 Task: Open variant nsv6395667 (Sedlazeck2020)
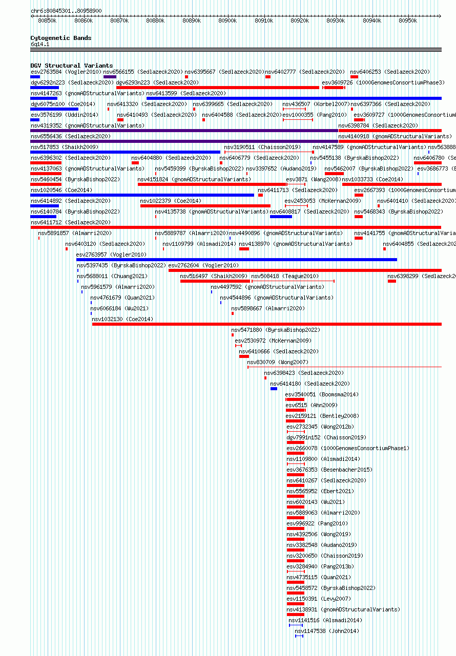coord(224,72)
